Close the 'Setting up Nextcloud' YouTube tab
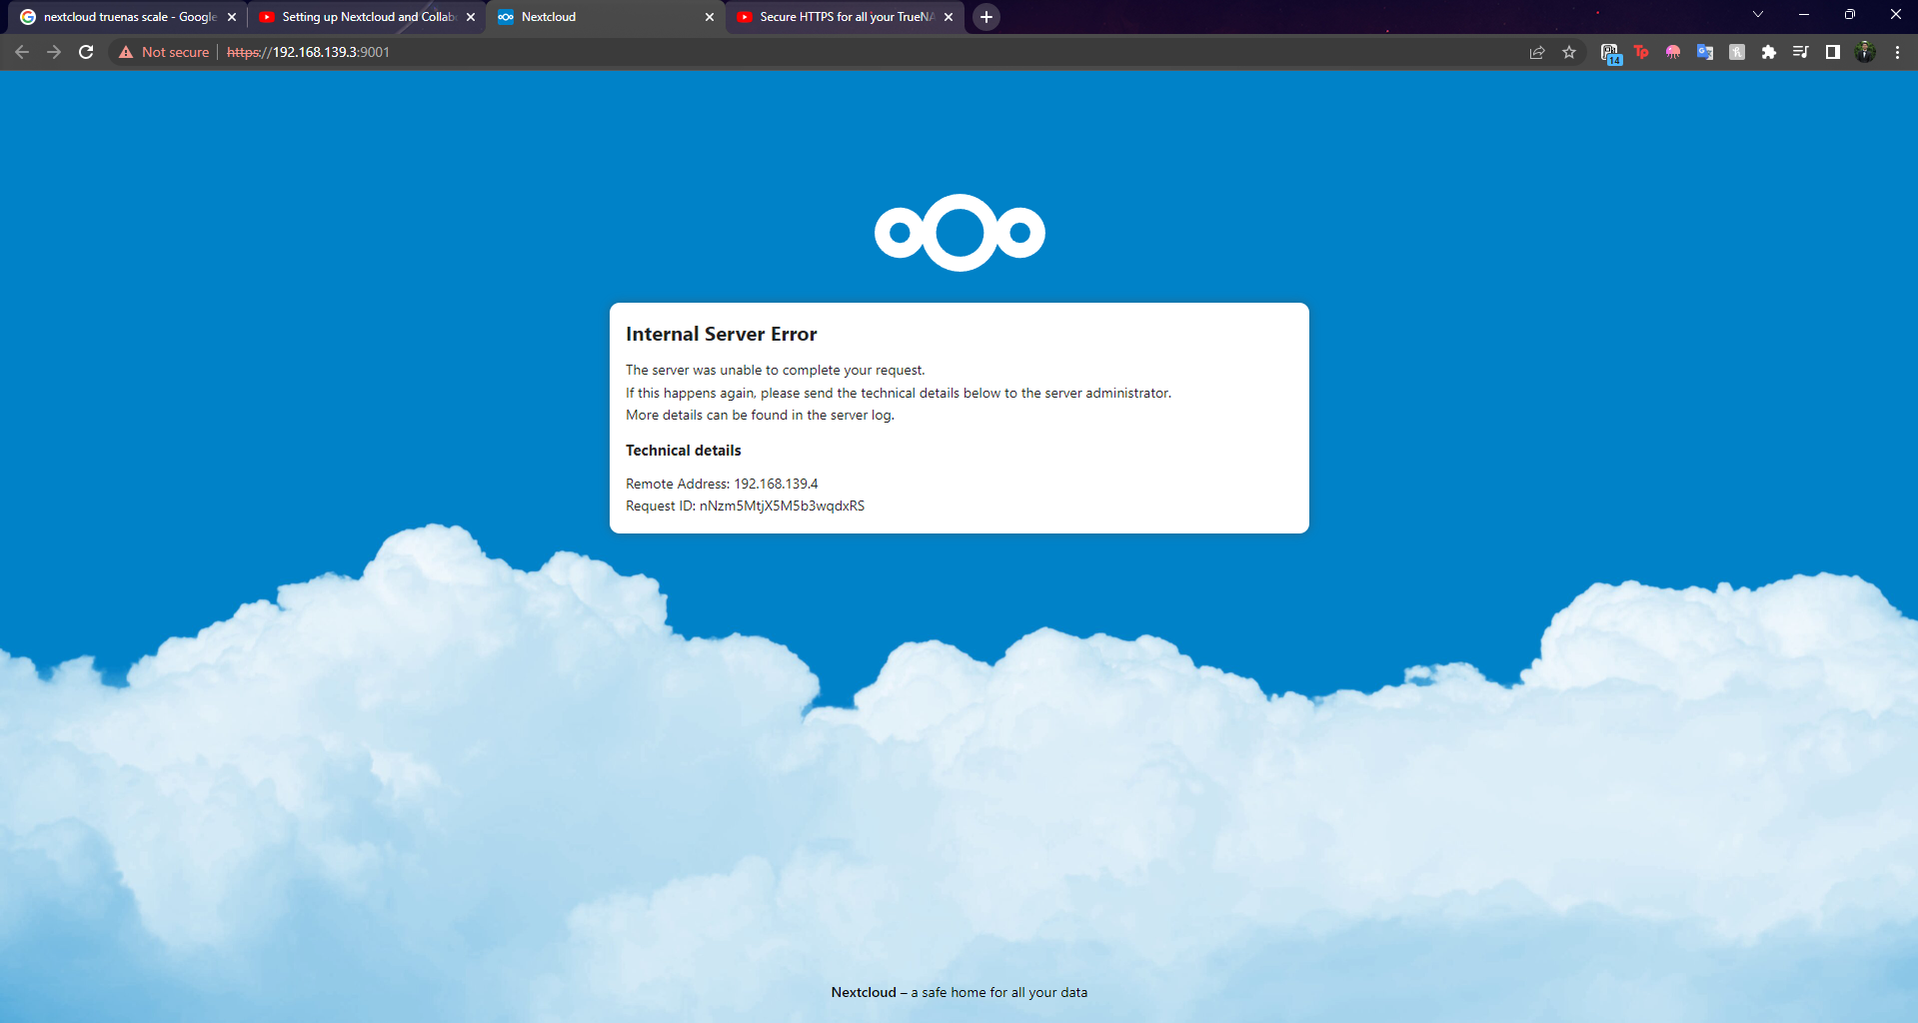1918x1023 pixels. click(x=471, y=17)
